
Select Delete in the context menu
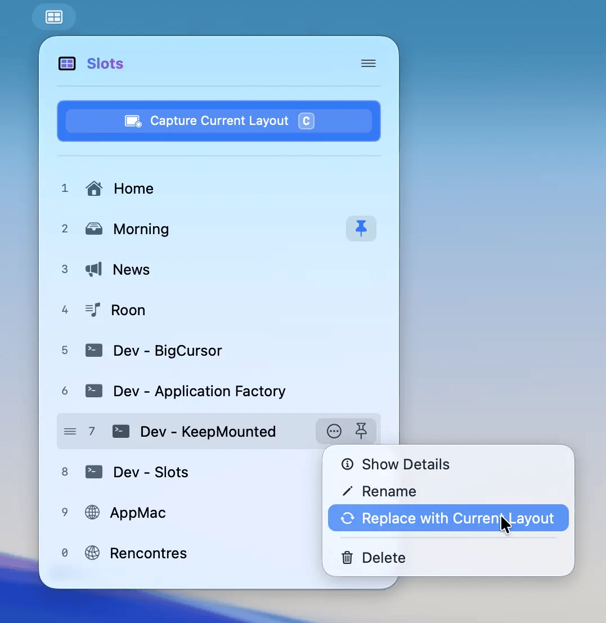(448, 558)
